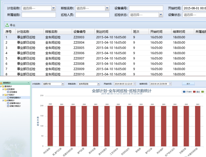Screen dimensions: 206x157
Task: Collapse the 查询统计 side panel with the double-chevron
Action: click(x=28, y=83)
